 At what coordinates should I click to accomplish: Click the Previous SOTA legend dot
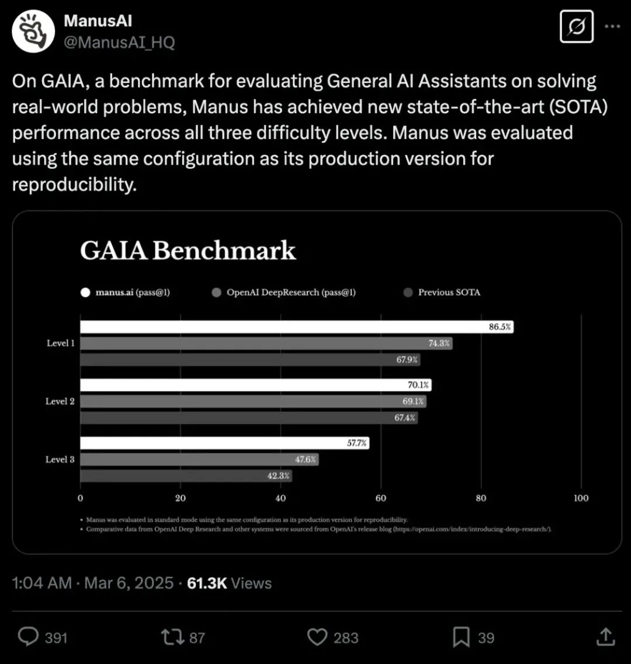pyautogui.click(x=408, y=293)
